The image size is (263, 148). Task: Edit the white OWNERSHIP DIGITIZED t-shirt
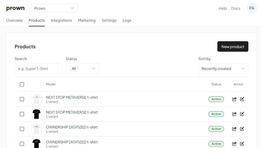(x=242, y=129)
